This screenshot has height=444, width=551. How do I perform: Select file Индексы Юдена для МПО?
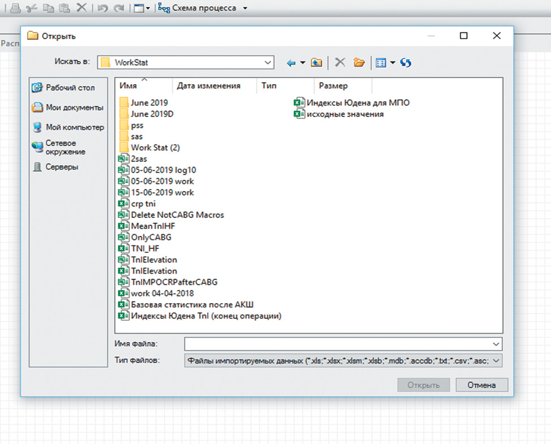[x=358, y=103]
